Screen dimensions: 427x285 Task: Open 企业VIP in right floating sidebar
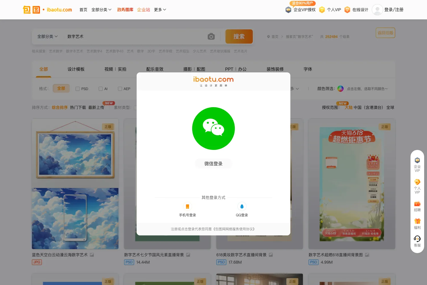[417, 165]
